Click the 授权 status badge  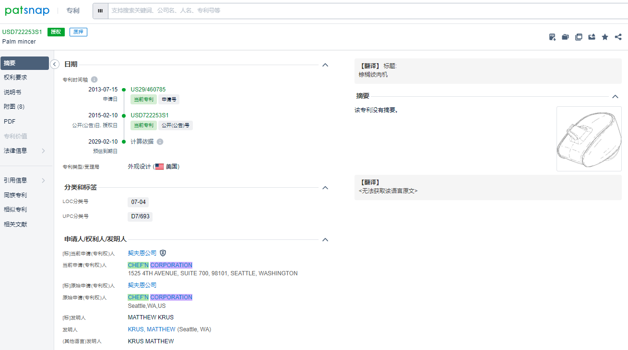click(x=56, y=32)
